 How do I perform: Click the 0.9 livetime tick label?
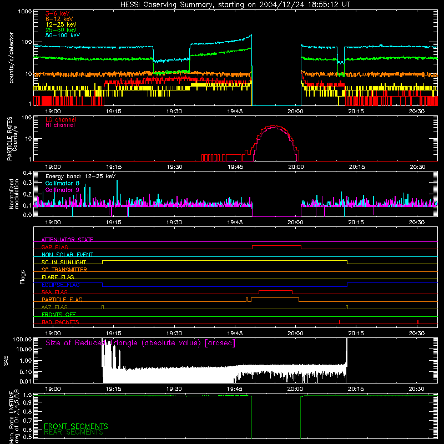[x=27, y=403]
